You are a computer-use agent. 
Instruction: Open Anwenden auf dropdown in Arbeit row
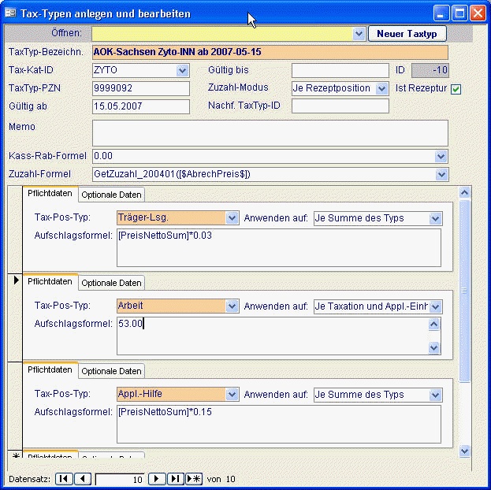pyautogui.click(x=435, y=306)
